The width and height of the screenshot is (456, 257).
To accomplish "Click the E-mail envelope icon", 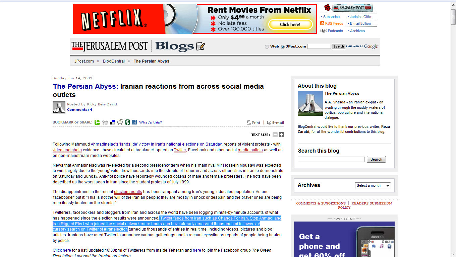I will pos(269,122).
